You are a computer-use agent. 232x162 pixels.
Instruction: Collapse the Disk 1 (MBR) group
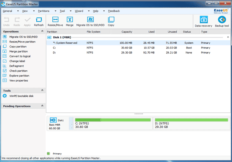coord(228,37)
